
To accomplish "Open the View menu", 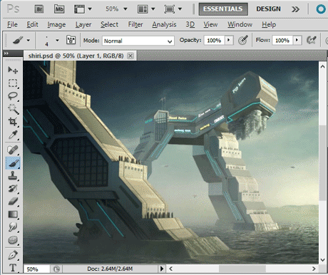I will click(x=210, y=24).
